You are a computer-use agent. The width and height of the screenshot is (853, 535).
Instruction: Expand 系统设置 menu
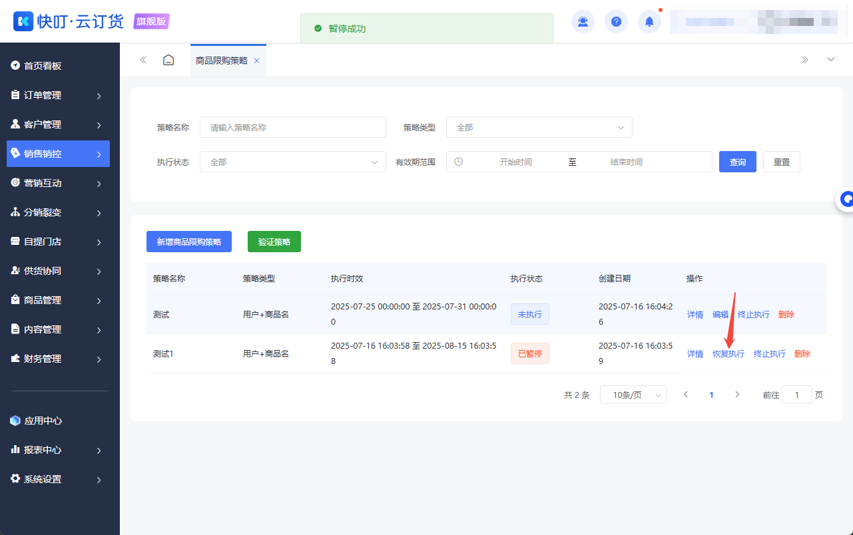point(58,479)
